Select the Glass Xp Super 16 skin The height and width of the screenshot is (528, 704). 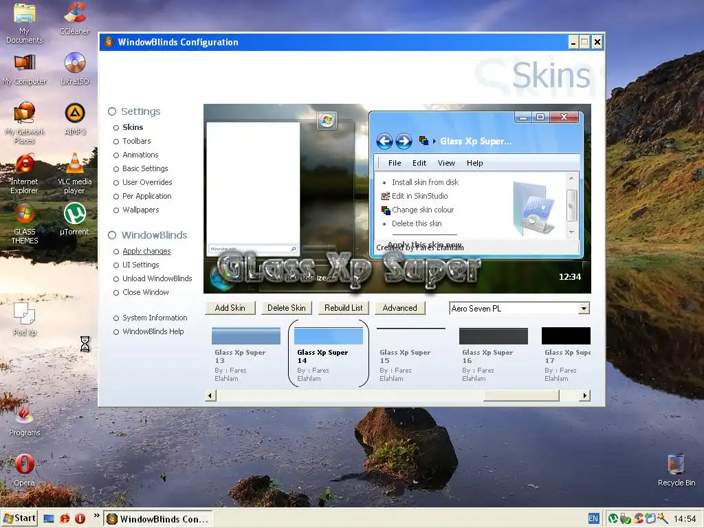point(493,354)
